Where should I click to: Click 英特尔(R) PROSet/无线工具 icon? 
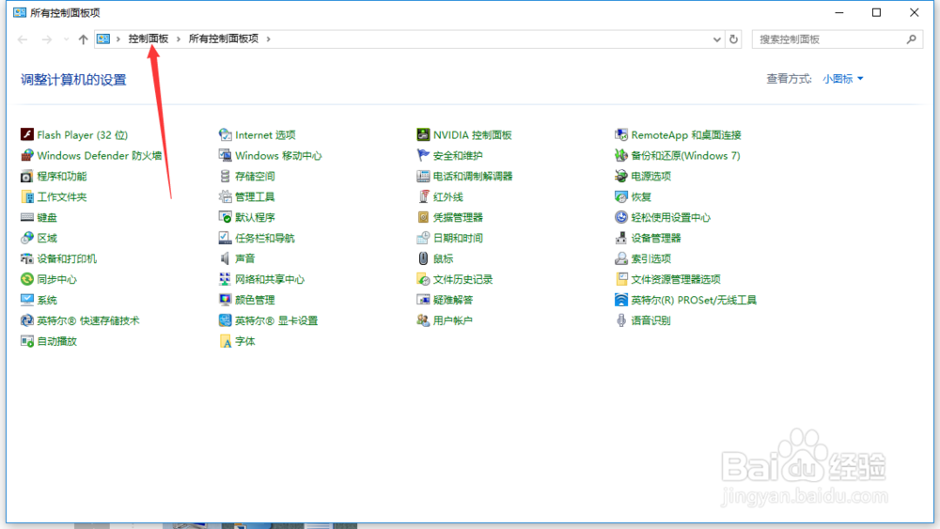tap(621, 300)
